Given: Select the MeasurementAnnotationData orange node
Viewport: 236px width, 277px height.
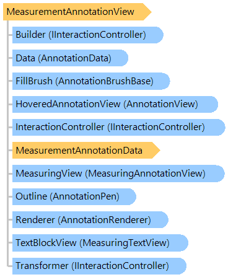Looking at the screenshot, I should pos(86,151).
